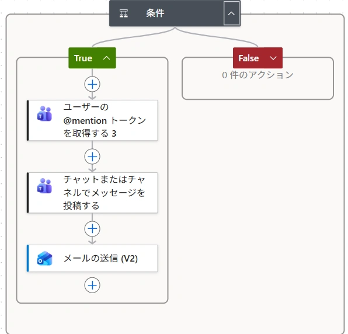This screenshot has height=334, width=348.
Task: Click the condition icon on the 条件 header
Action: [124, 13]
